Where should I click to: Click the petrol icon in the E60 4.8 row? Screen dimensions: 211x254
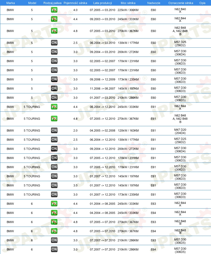tap(54, 31)
